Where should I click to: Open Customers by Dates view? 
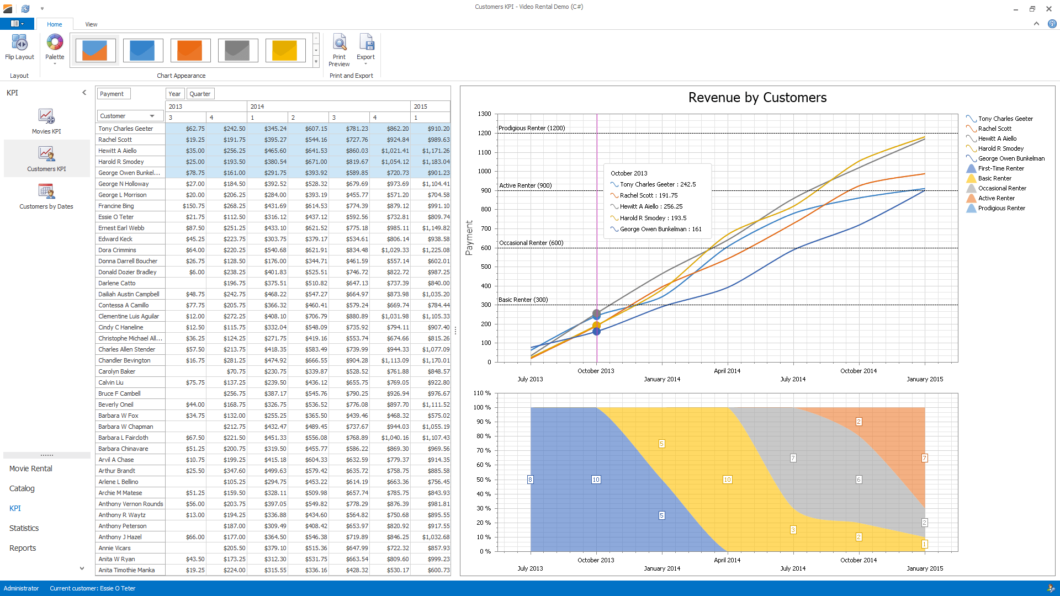point(46,191)
